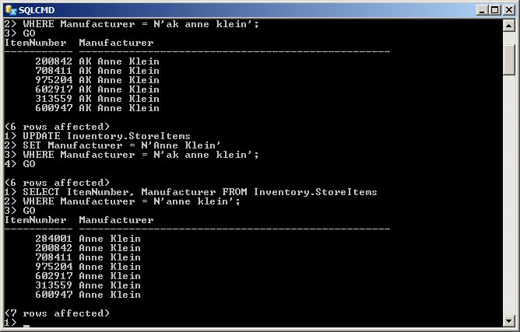
Task: Click the second Manufacturer column header
Action: pyautogui.click(x=116, y=220)
